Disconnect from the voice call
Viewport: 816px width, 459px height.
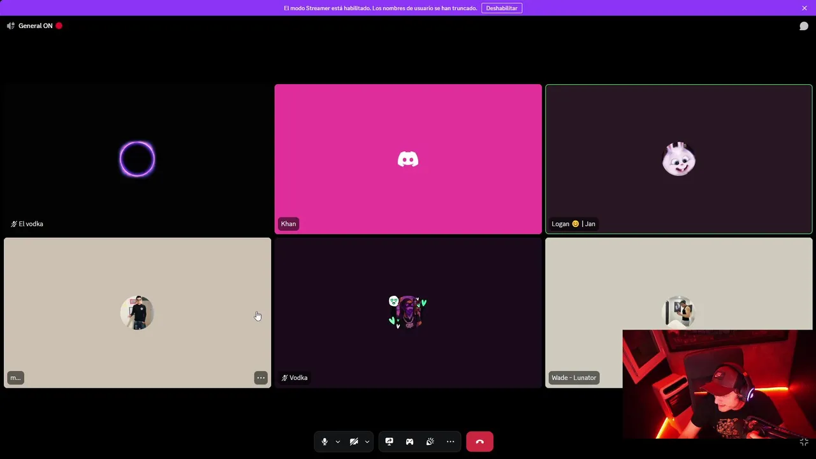(x=479, y=442)
